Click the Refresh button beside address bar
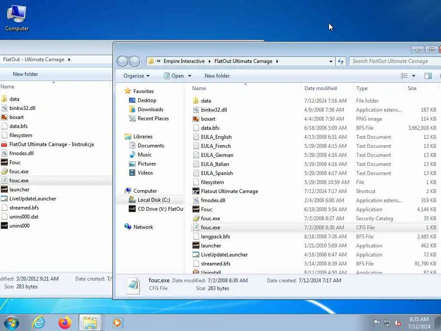This screenshot has width=441, height=331. pyautogui.click(x=341, y=61)
